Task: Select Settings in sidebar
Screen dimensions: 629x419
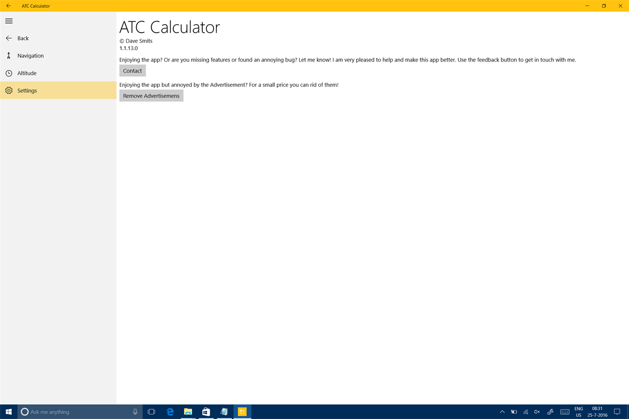Action: point(58,91)
